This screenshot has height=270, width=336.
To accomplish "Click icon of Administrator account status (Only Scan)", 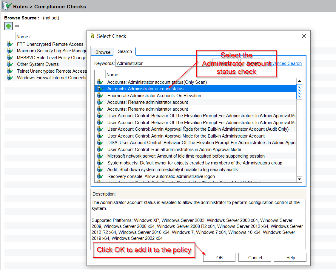I will (x=100, y=82).
